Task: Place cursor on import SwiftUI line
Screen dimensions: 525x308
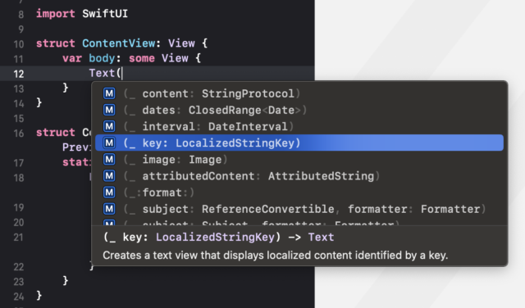Action: click(82, 14)
